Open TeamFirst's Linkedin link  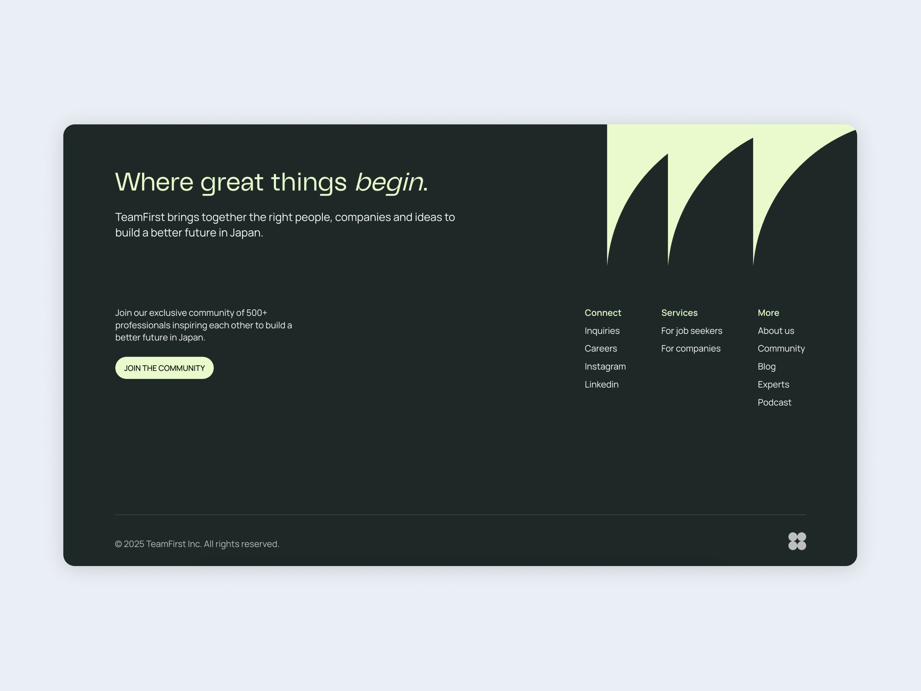click(x=601, y=384)
